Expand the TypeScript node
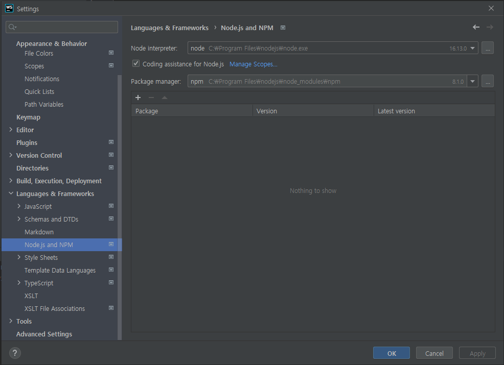Viewport: 504px width, 365px height. coord(18,283)
